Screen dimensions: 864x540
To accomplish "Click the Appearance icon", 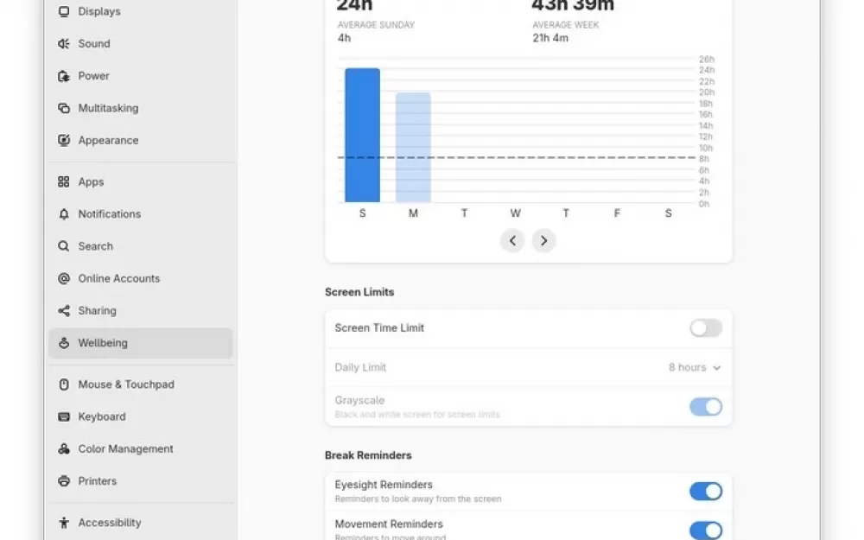I will (63, 140).
